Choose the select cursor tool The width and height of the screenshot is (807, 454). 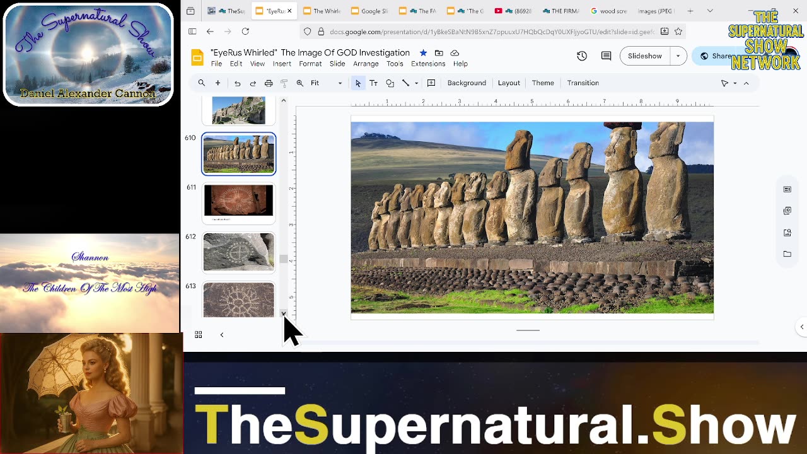coord(358,83)
